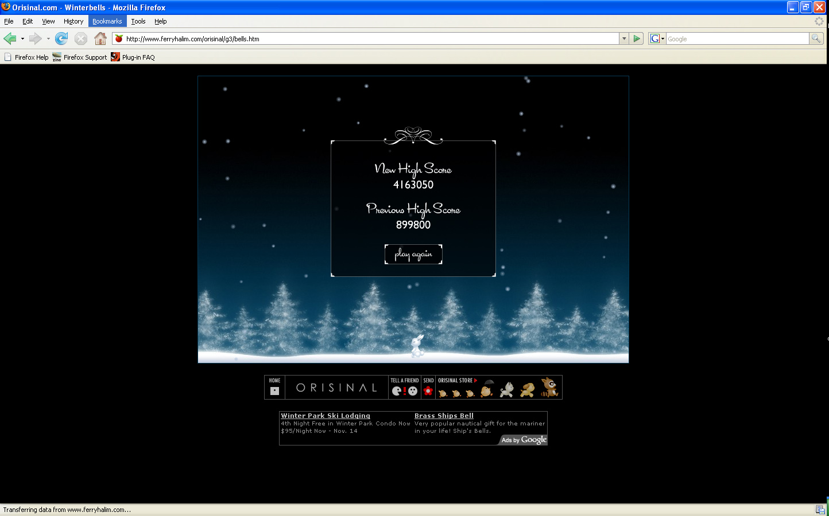Open the Plug-in FAQ bookmark
The height and width of the screenshot is (516, 829).
[133, 57]
